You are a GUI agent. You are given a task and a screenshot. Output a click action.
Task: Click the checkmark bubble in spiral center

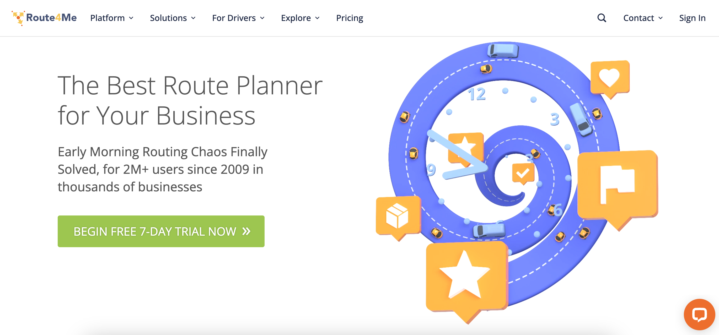pos(523,173)
